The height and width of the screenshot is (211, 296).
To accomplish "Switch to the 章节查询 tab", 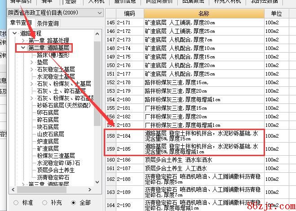I will [x=21, y=23].
